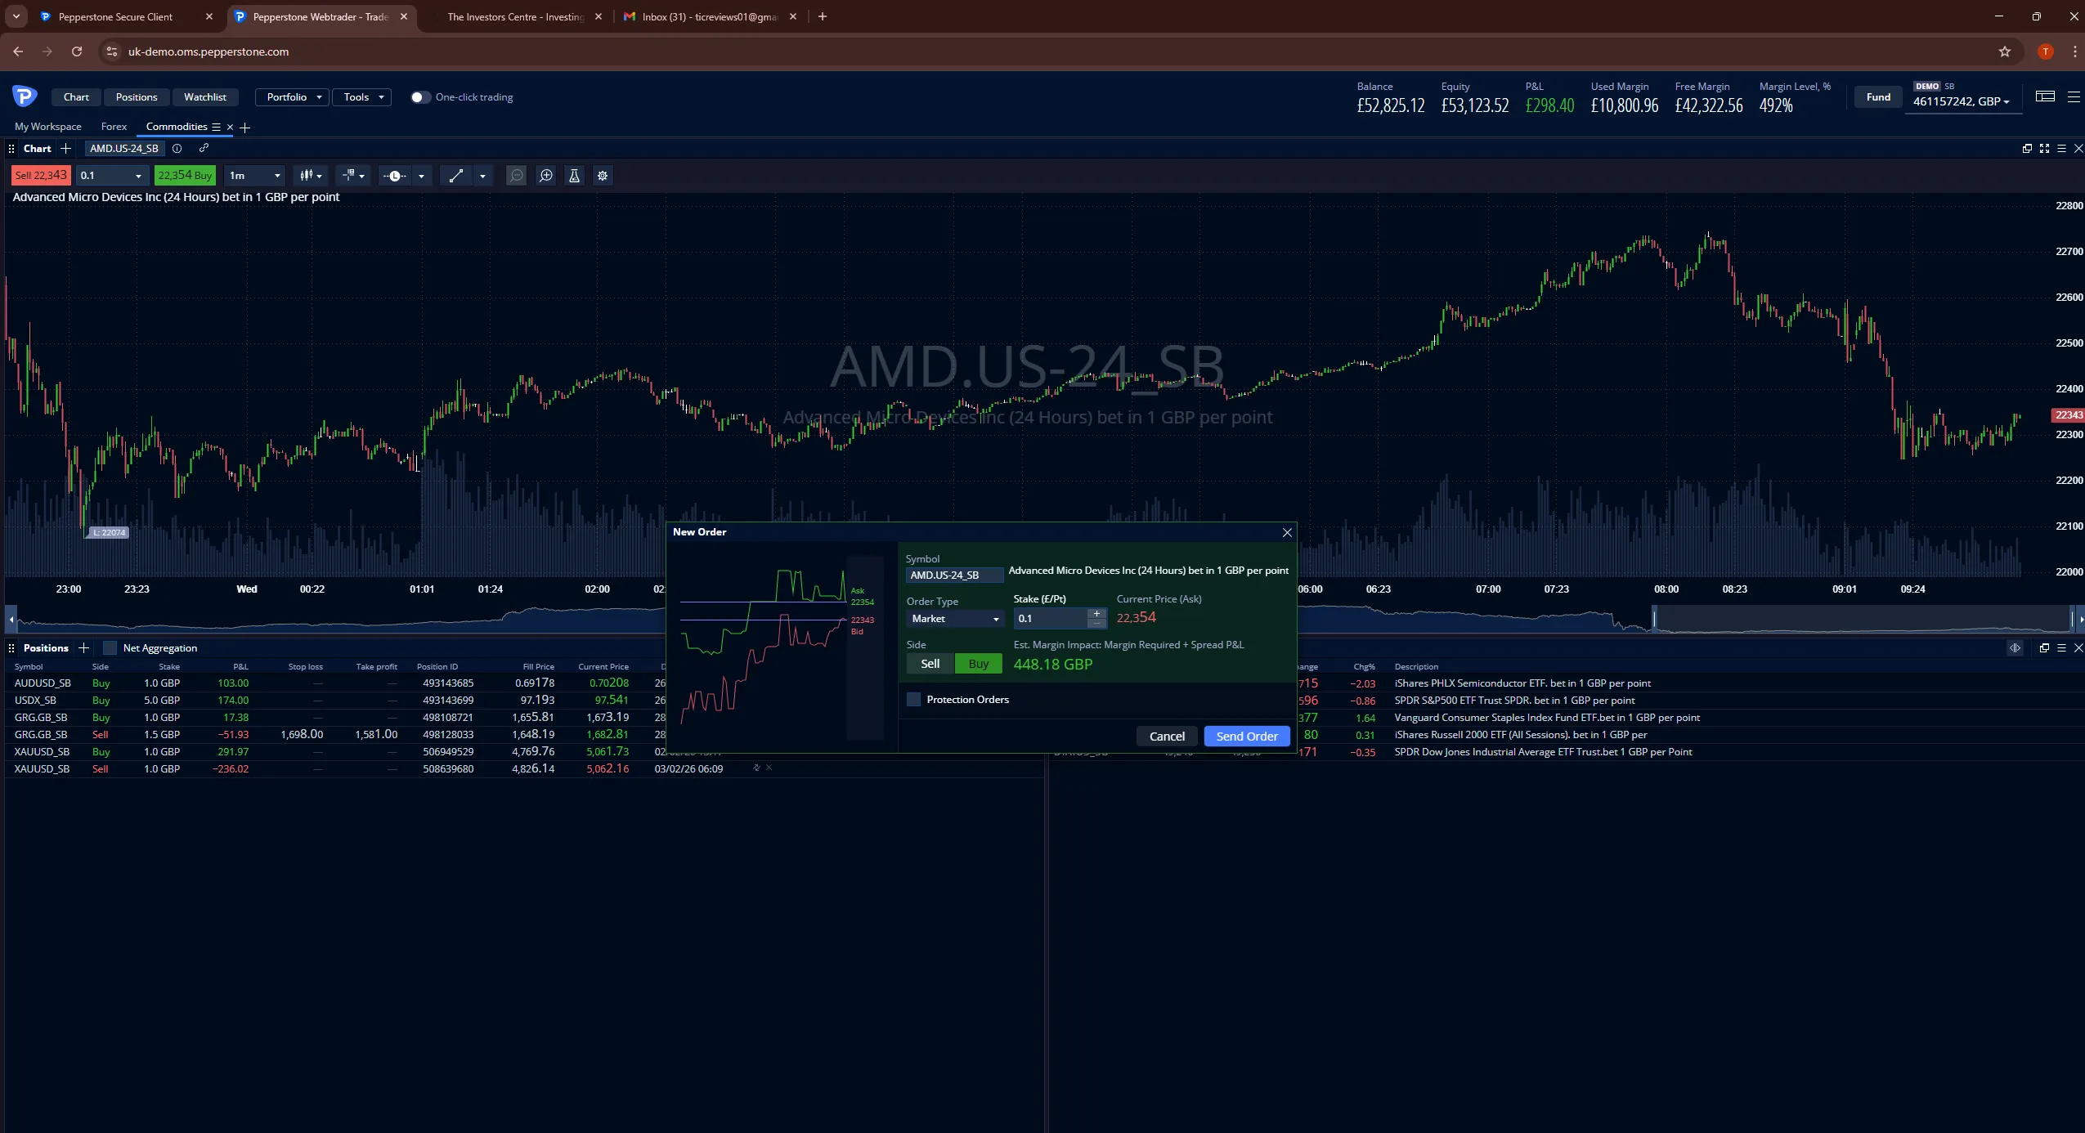Open the account 461157242, GBP dropdown
Viewport: 2085px width, 1133px height.
pos(1962,102)
